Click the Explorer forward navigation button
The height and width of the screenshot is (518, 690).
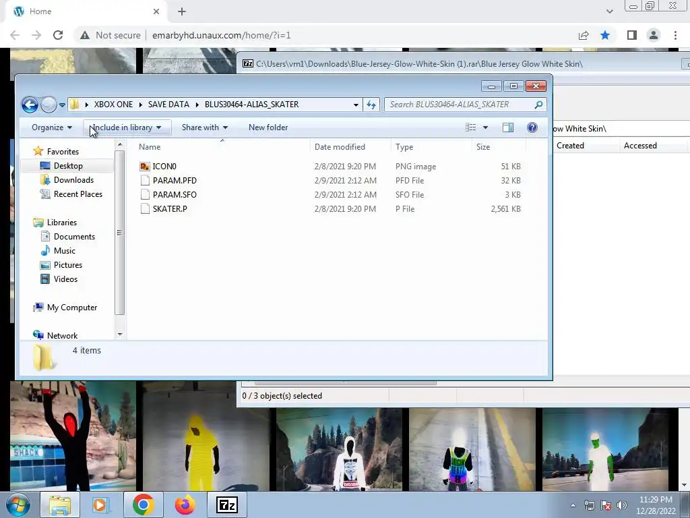pos(49,105)
